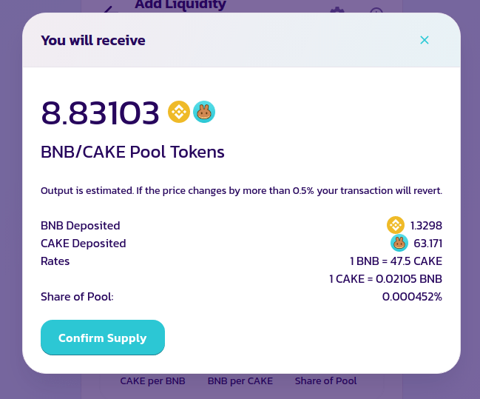Open the recent transactions clock icon
Viewport: 480px width, 399px height.
click(376, 10)
